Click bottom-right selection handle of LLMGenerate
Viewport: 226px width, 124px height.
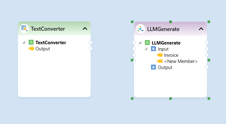209,99
